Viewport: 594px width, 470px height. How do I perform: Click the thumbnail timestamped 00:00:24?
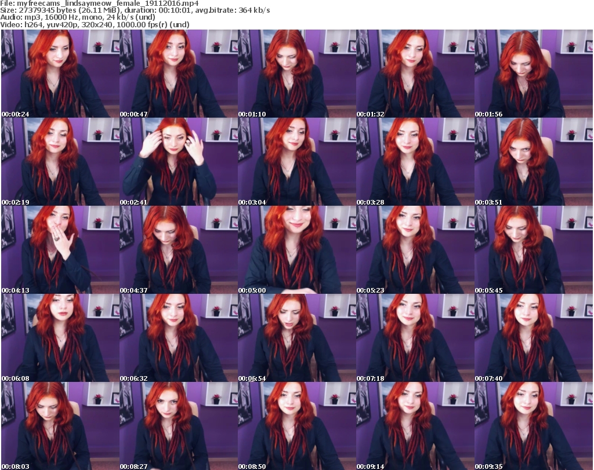click(x=60, y=74)
